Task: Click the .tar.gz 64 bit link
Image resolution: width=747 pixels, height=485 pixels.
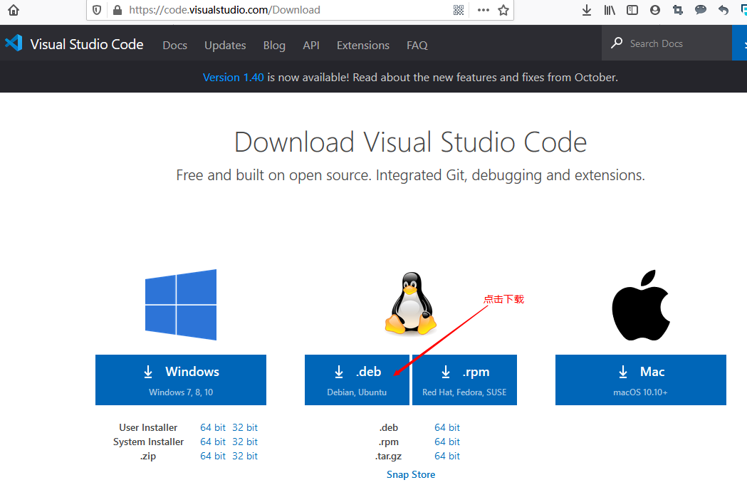Action: pyautogui.click(x=447, y=456)
